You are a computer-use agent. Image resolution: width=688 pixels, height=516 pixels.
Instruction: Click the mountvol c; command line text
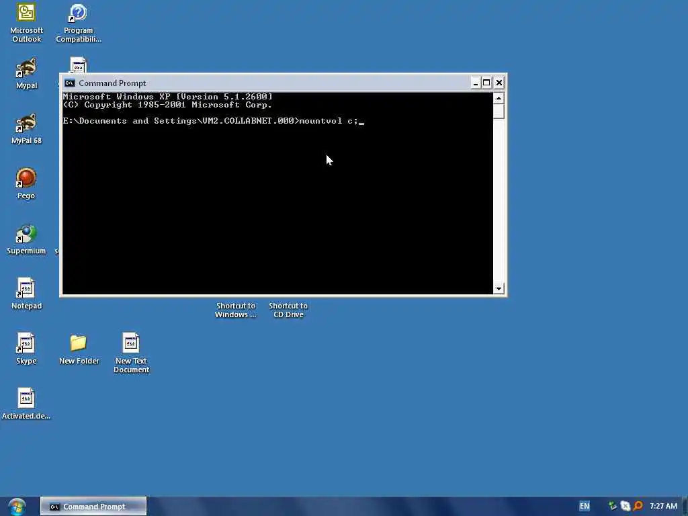[x=329, y=121]
